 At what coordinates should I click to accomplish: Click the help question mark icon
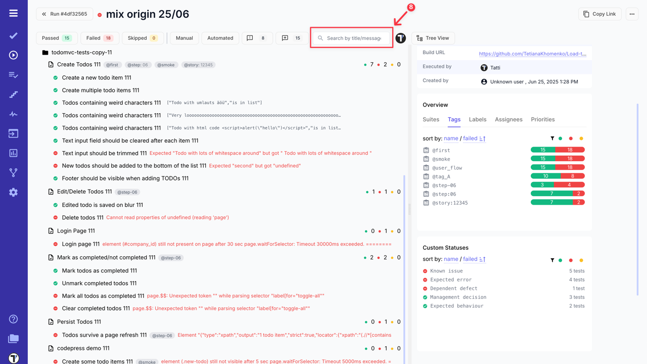(13, 319)
